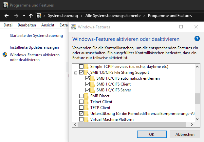Image resolution: width=204 pixels, height=142 pixels.
Task: Click scroll right arrow in feature list
Action: tap(192, 124)
